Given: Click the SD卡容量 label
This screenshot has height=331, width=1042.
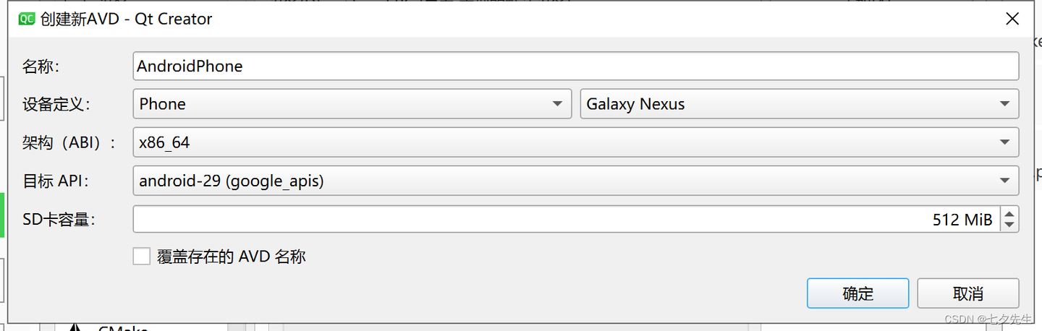Looking at the screenshot, I should (x=59, y=220).
